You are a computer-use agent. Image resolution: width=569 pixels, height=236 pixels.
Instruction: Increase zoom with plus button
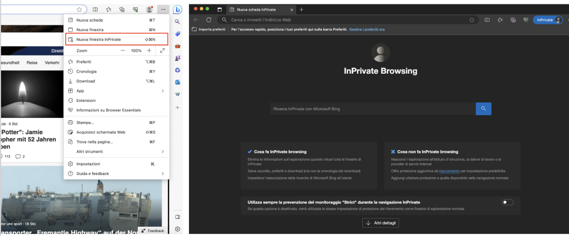point(149,50)
